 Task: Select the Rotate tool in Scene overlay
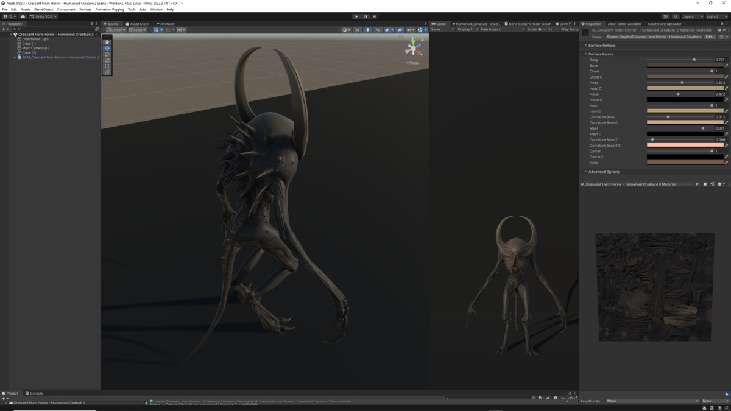click(x=107, y=54)
